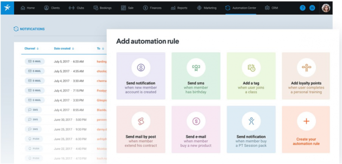Image resolution: width=342 pixels, height=164 pixels.
Task: Click PUSH badge for June 19, 4:10 PM
Action: tap(34, 158)
